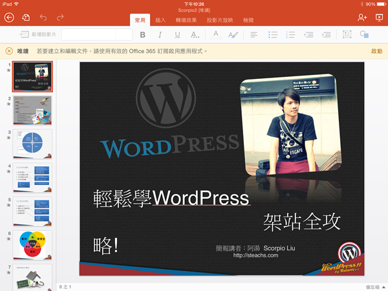The image size is (388, 291).
Task: Tap the back arrow icon
Action: point(9,18)
